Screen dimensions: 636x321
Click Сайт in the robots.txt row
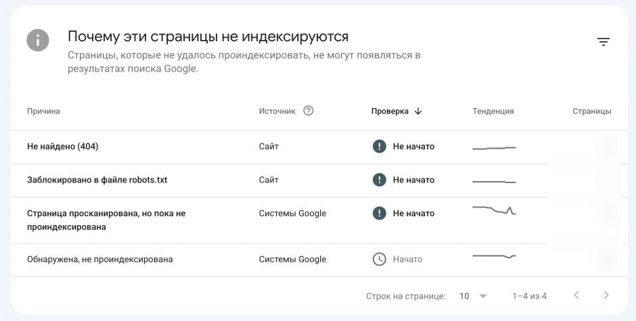tap(269, 180)
